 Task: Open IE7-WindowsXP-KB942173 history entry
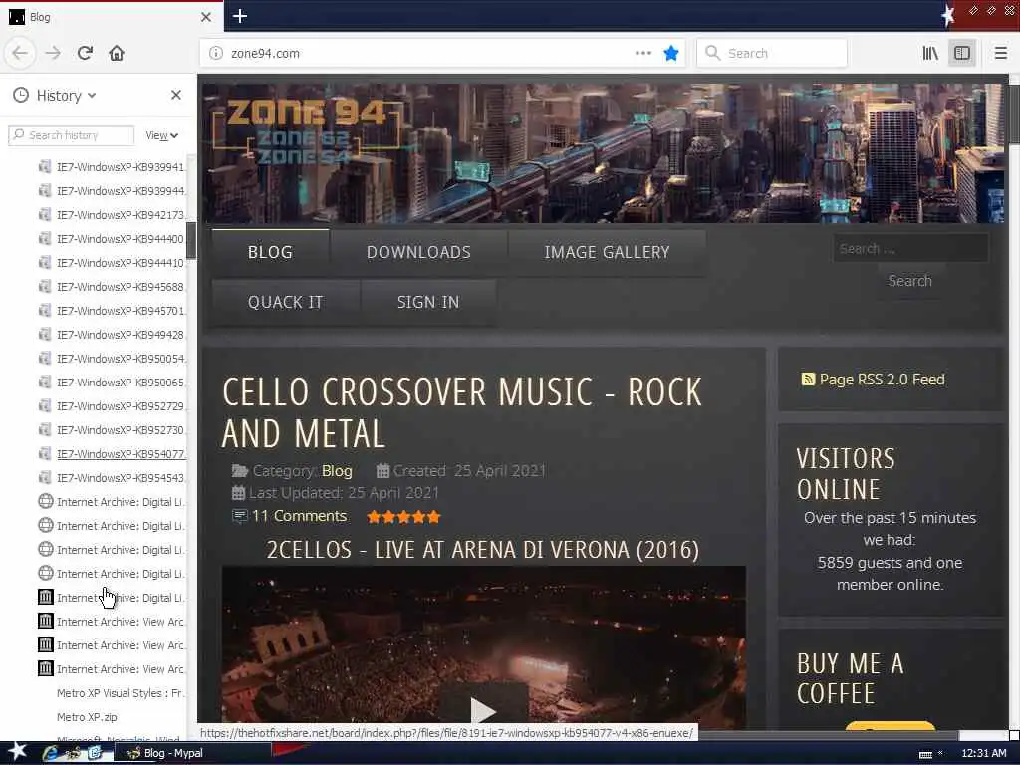pyautogui.click(x=112, y=215)
